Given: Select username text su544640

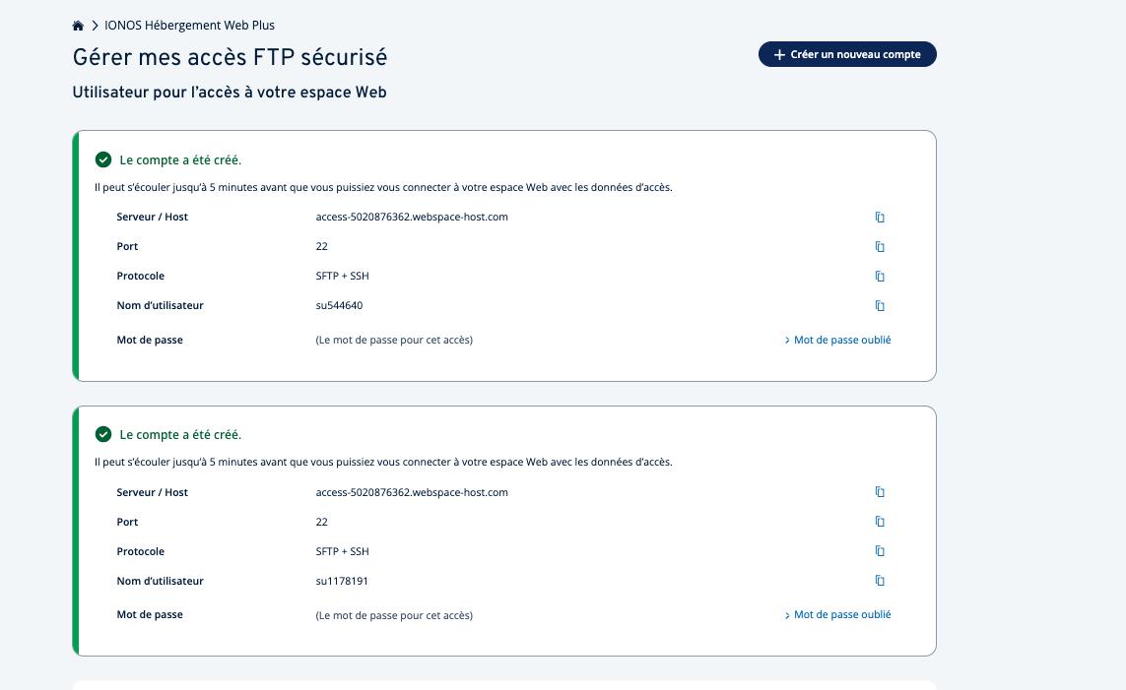Looking at the screenshot, I should point(340,305).
